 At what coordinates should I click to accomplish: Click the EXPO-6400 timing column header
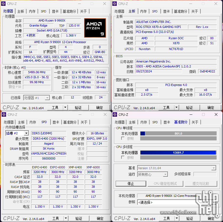tap(39, 167)
